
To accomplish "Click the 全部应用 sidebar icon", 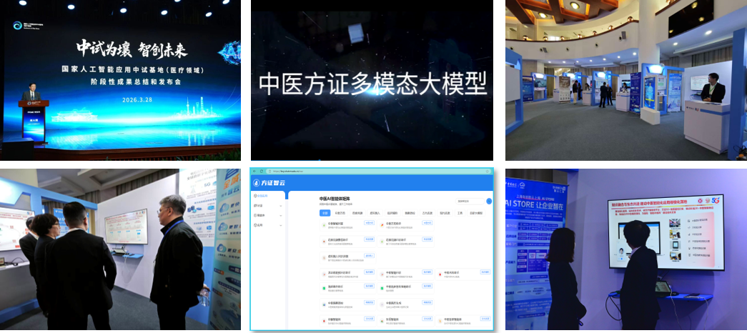I will pos(255,195).
